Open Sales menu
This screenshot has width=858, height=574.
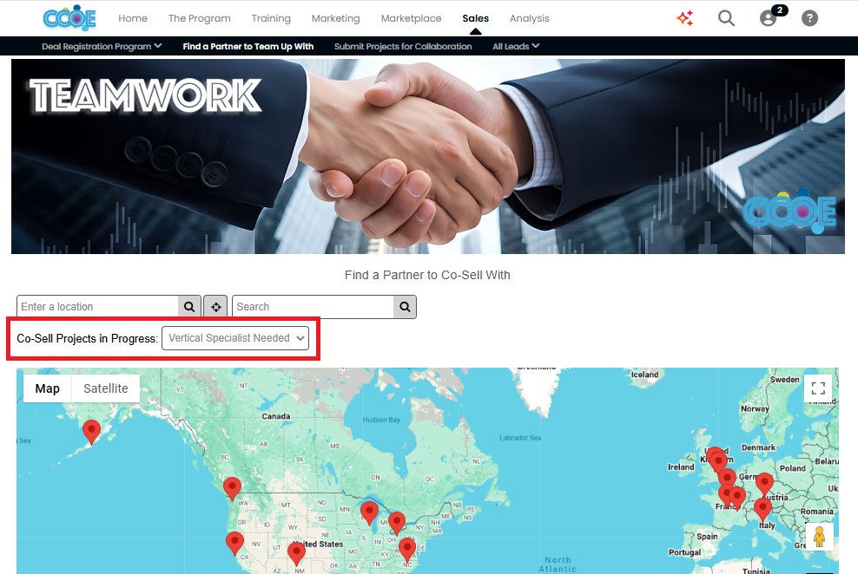pos(476,18)
